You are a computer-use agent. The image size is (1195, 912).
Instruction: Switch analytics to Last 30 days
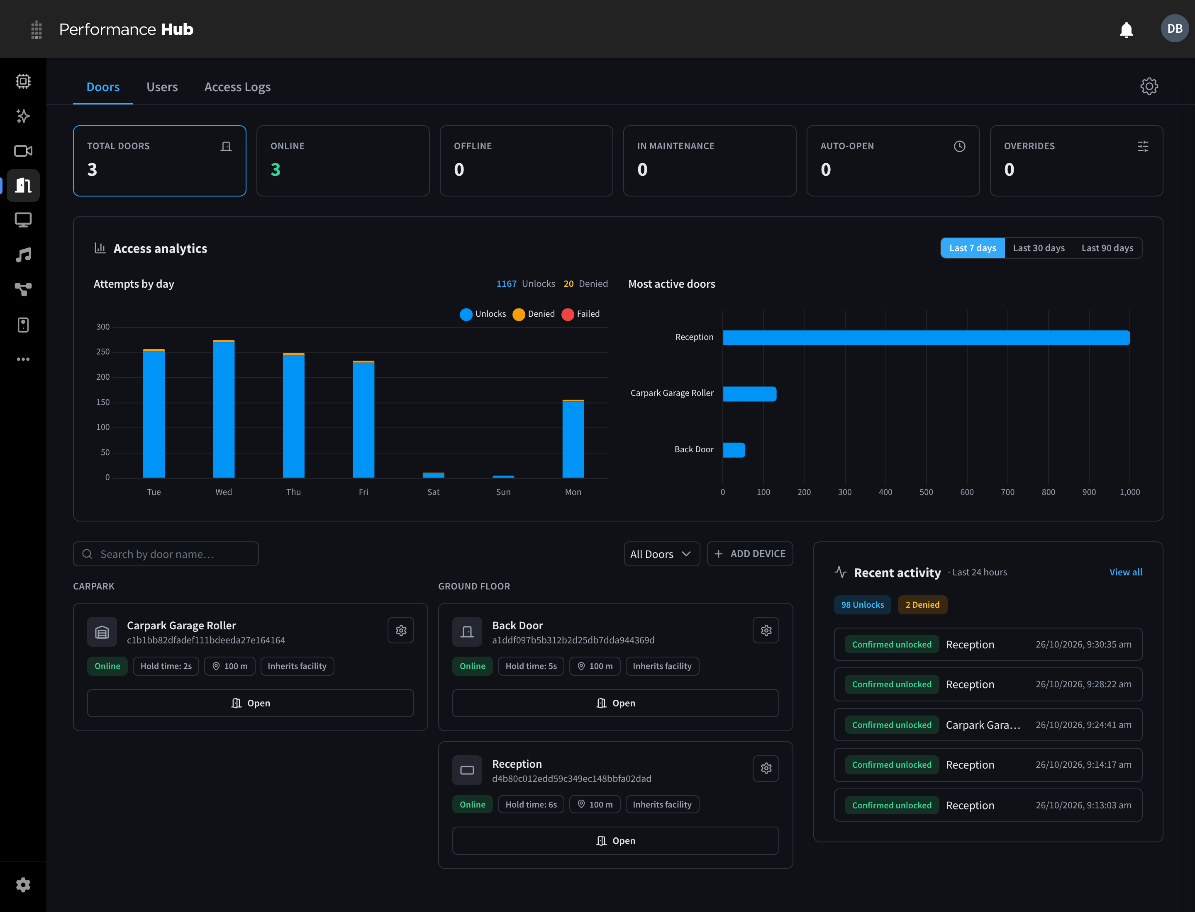(1039, 248)
